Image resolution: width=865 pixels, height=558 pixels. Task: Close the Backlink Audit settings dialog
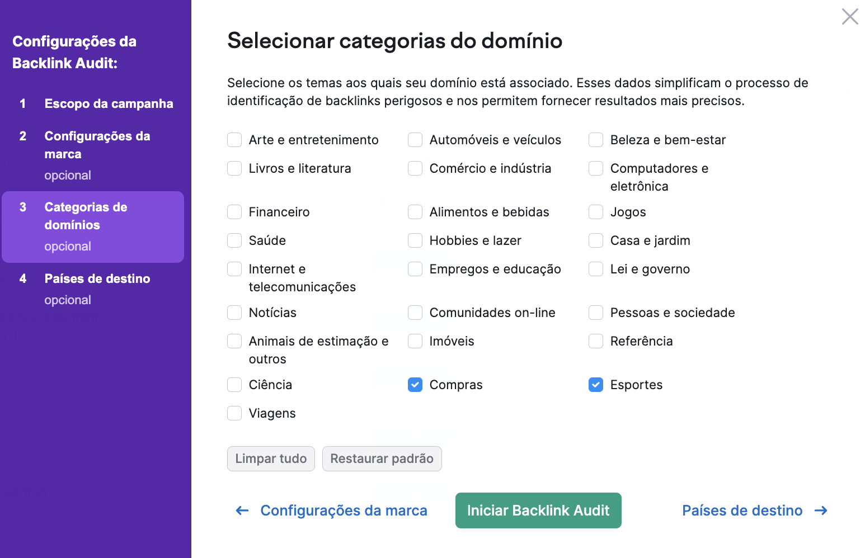pos(850,17)
